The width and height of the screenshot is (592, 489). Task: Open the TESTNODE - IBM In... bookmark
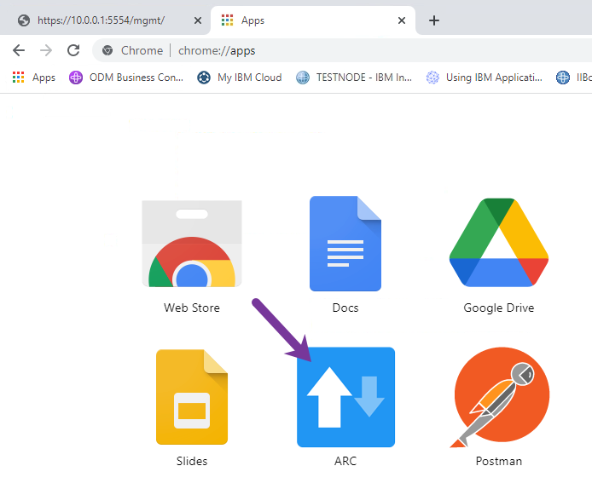(354, 78)
